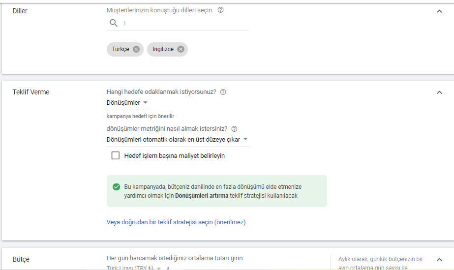Remove the Türkçe language chip

point(136,49)
